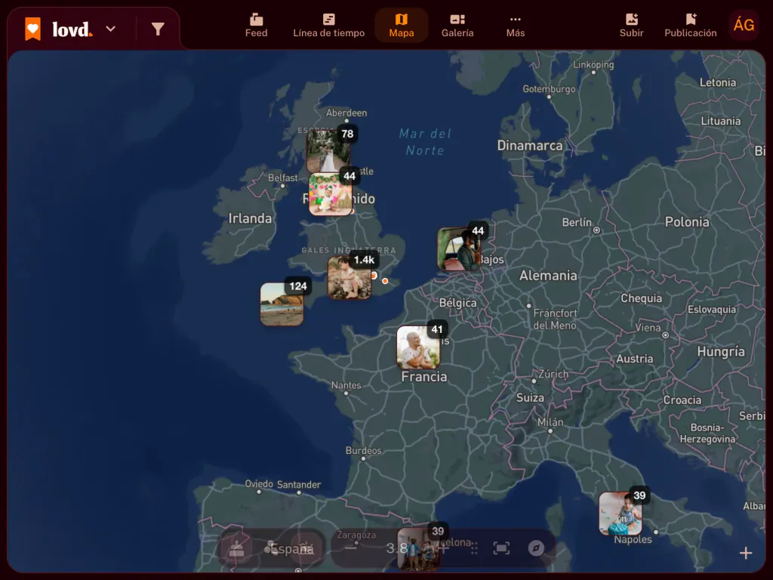
Task: Create a new Publicación
Action: click(x=690, y=26)
